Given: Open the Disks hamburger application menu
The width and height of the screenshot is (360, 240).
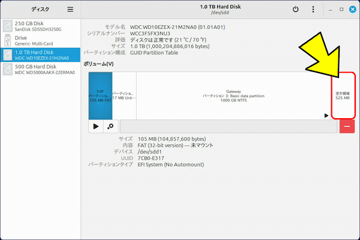Looking at the screenshot, I should [70, 10].
